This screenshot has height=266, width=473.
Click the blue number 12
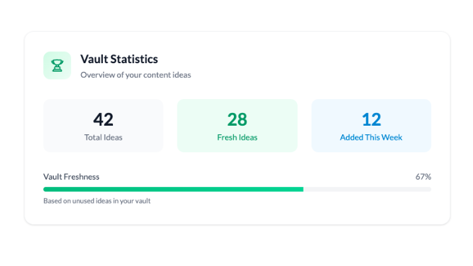[371, 119]
